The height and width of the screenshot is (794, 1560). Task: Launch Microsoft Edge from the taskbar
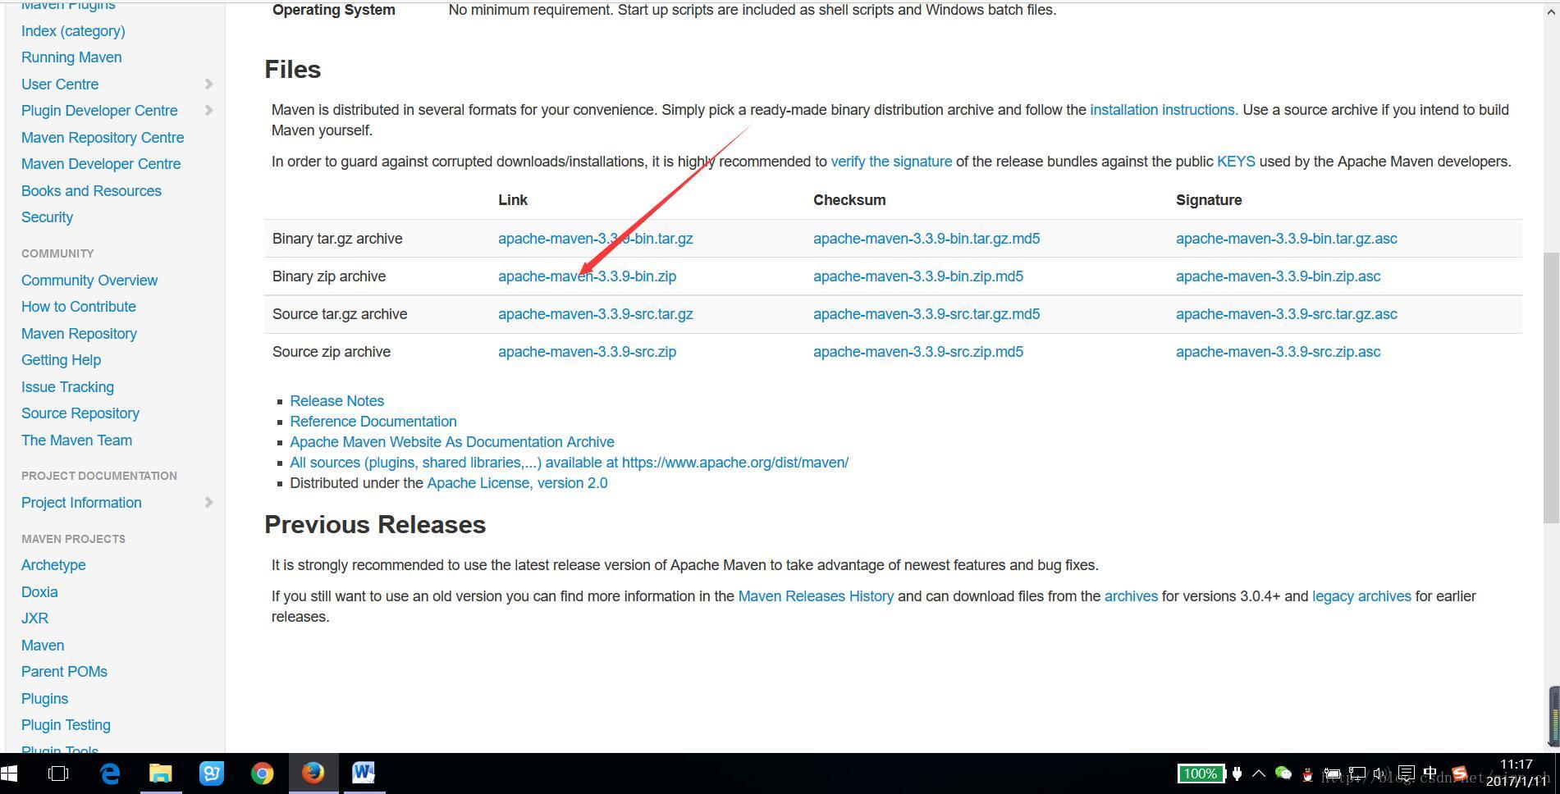[x=110, y=773]
